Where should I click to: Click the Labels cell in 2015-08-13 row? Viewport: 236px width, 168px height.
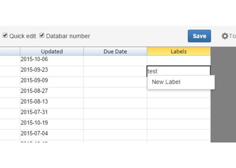(179, 103)
